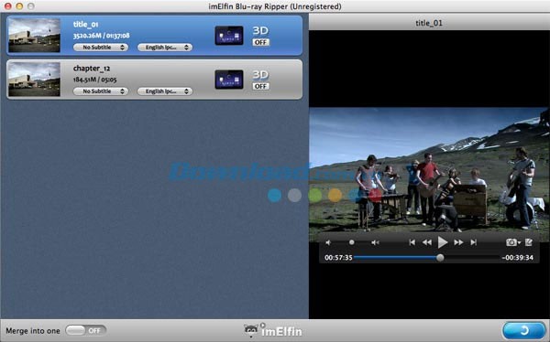Open English audio track dropdown for chapter_12
Screen dimensions: 550x342
tap(165, 91)
